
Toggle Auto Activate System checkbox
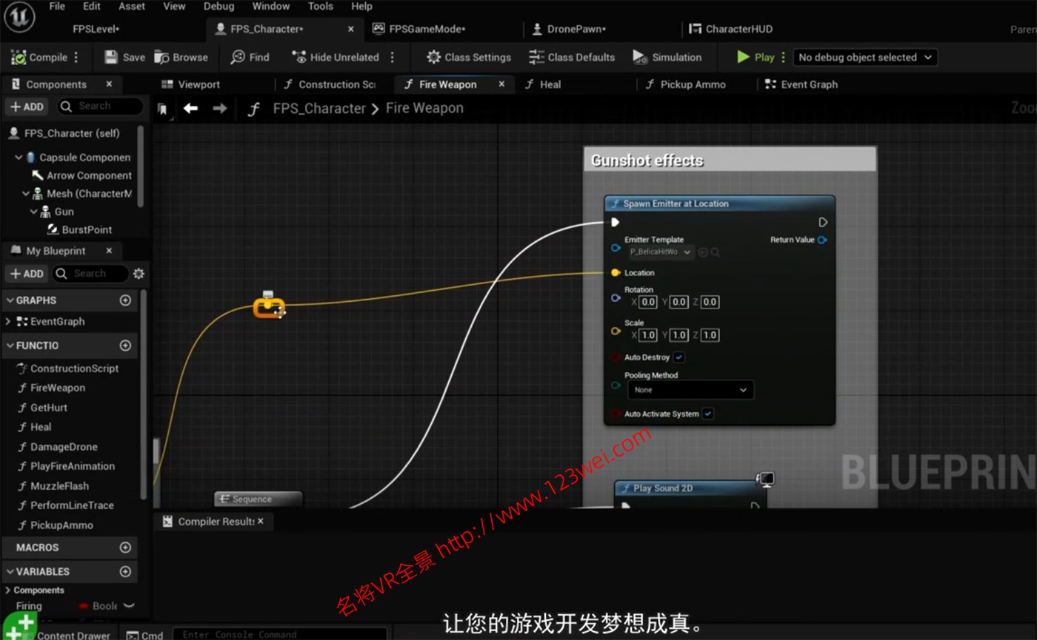(x=708, y=414)
